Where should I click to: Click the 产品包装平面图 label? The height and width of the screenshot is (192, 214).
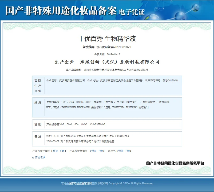tap(41, 151)
